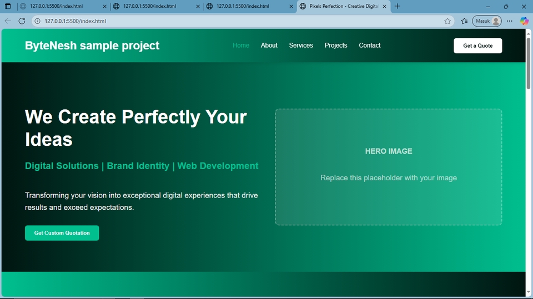Close the third 127.0.0.1 tab
The image size is (533, 299).
[x=291, y=7]
